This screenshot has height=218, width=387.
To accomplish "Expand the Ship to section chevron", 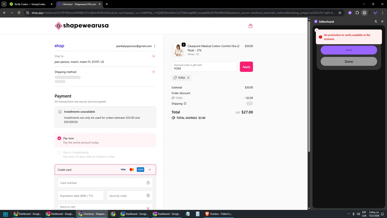I will (x=154, y=56).
